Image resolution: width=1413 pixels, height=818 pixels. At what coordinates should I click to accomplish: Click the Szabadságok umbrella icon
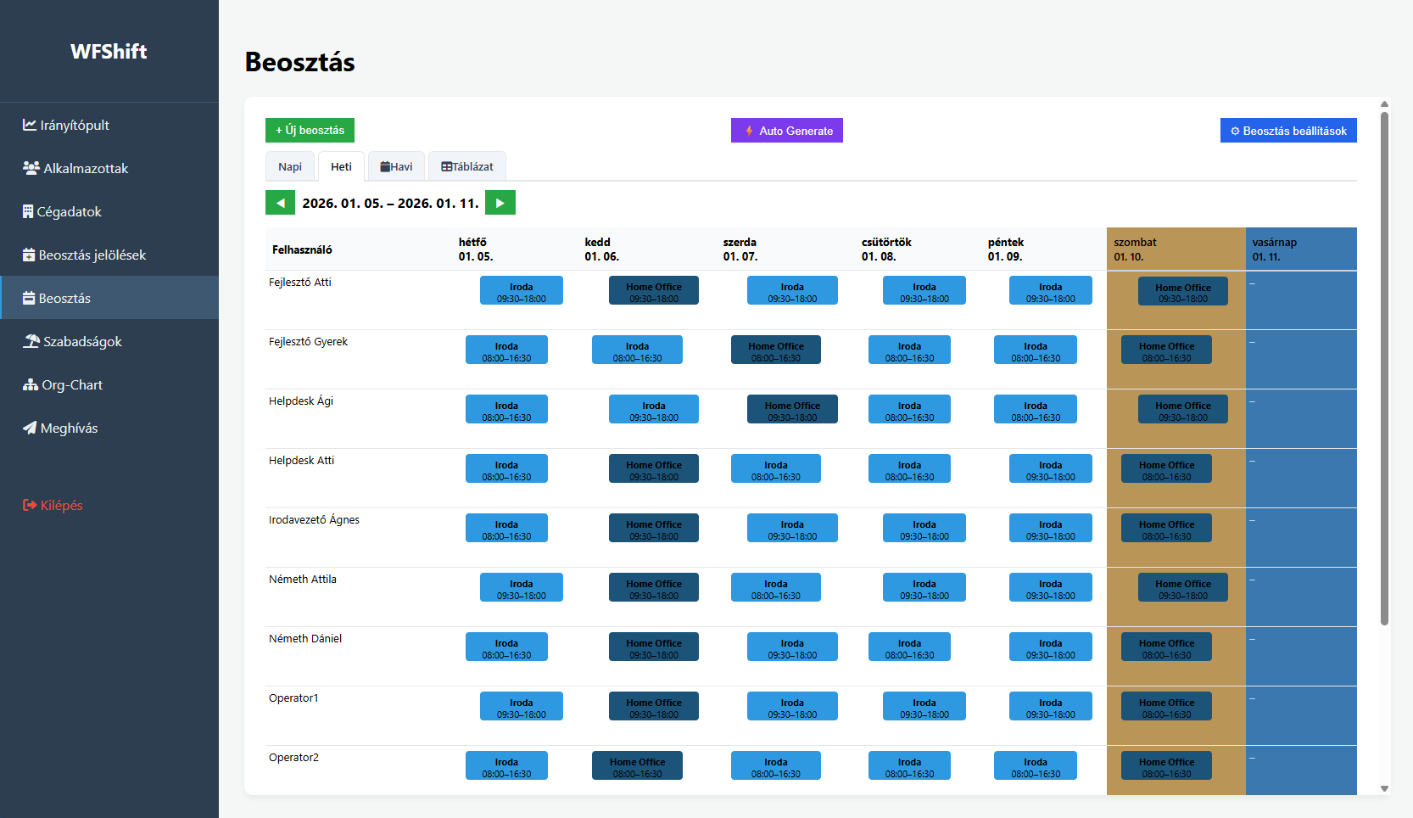tap(31, 341)
